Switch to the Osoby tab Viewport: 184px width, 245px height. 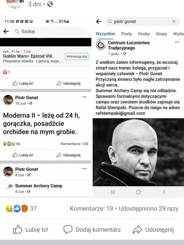click(144, 34)
